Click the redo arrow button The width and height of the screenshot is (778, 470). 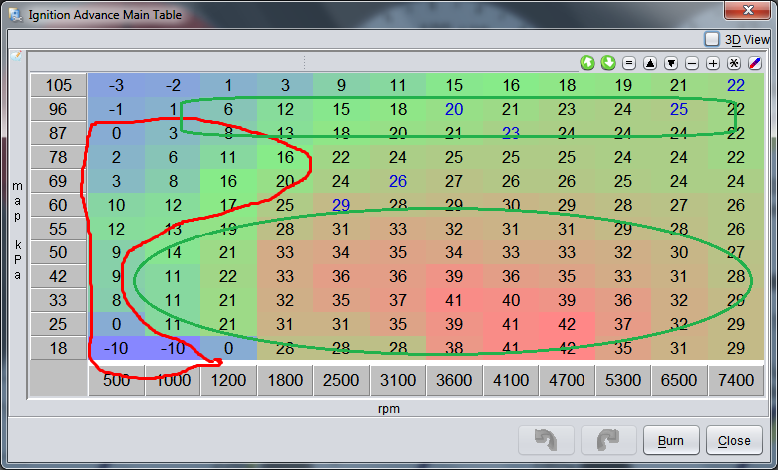click(608, 440)
